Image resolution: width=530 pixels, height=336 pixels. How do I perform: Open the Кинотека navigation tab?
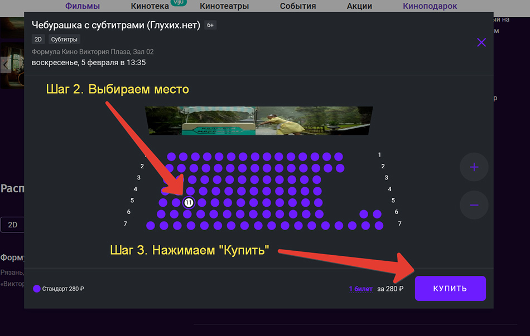pyautogui.click(x=150, y=6)
